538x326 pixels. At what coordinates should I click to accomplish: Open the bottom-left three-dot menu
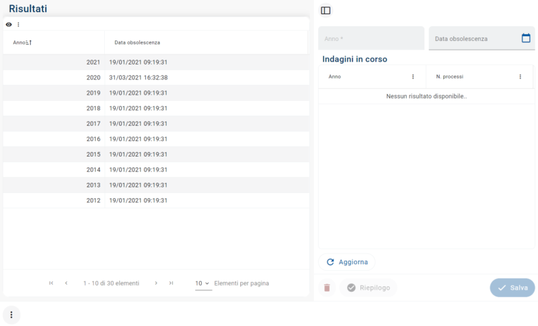(x=11, y=315)
